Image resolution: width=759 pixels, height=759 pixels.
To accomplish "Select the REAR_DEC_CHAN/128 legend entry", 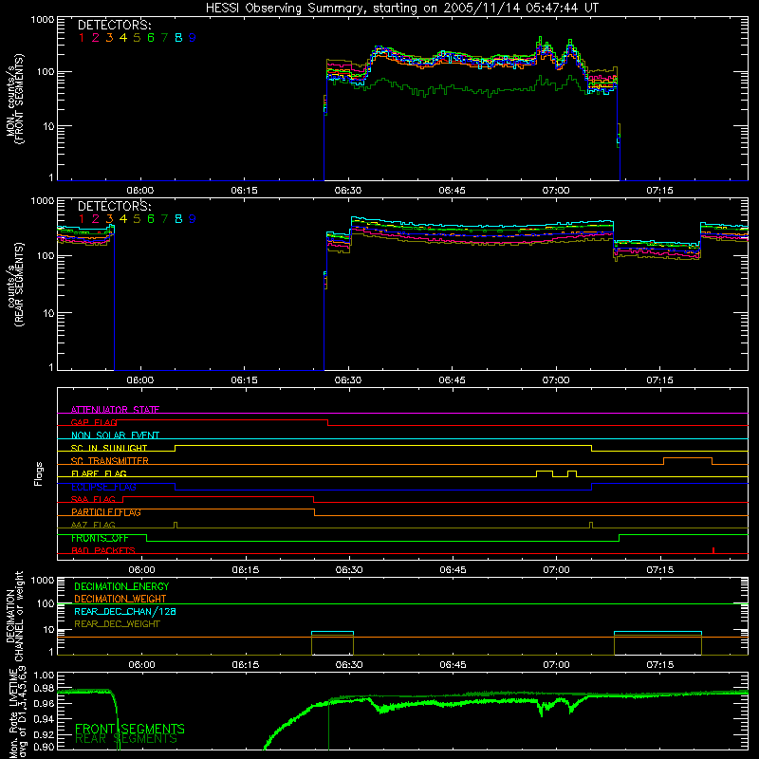I will click(x=125, y=611).
